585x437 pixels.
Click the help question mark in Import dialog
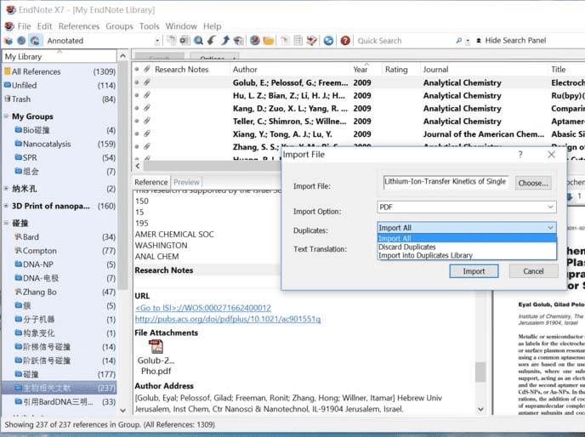click(520, 155)
